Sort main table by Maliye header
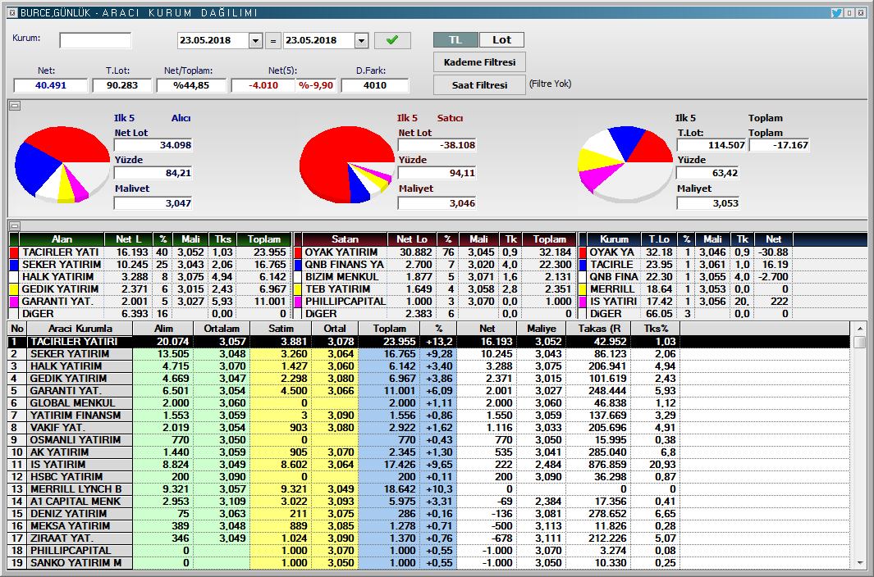This screenshot has height=577, width=874. pyautogui.click(x=542, y=329)
